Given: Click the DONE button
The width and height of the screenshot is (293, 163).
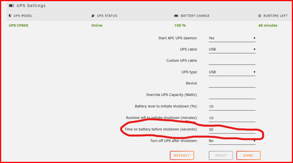Looking at the screenshot, I should (248, 155).
